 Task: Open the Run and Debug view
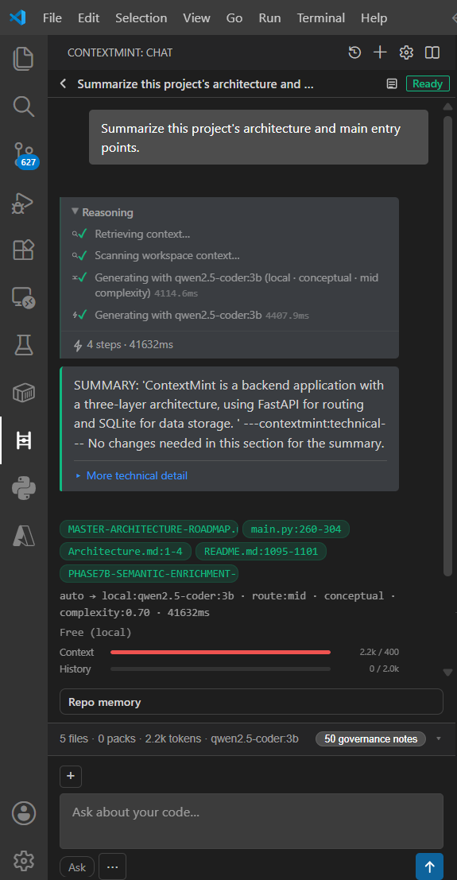click(x=24, y=203)
